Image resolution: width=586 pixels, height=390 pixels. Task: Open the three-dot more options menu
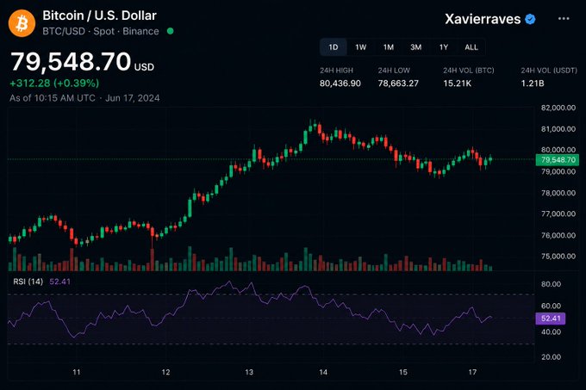point(564,19)
